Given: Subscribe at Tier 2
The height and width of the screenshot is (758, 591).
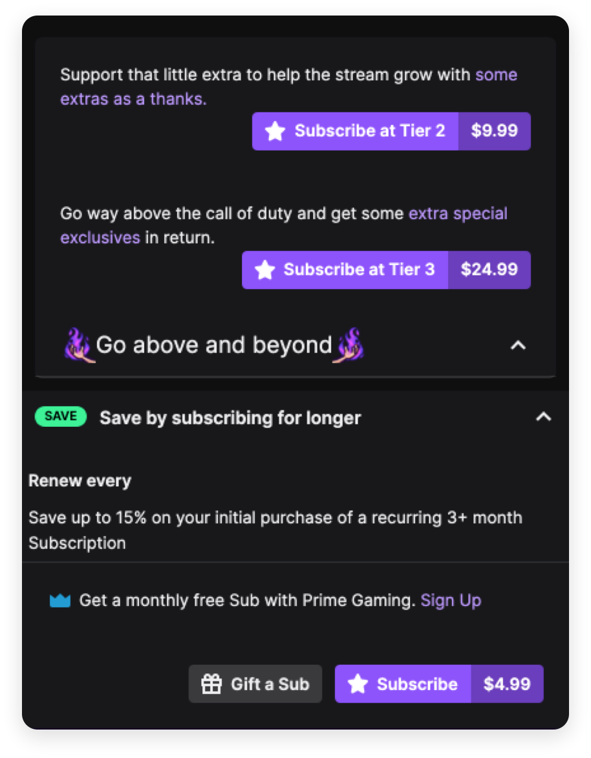Looking at the screenshot, I should [x=355, y=131].
